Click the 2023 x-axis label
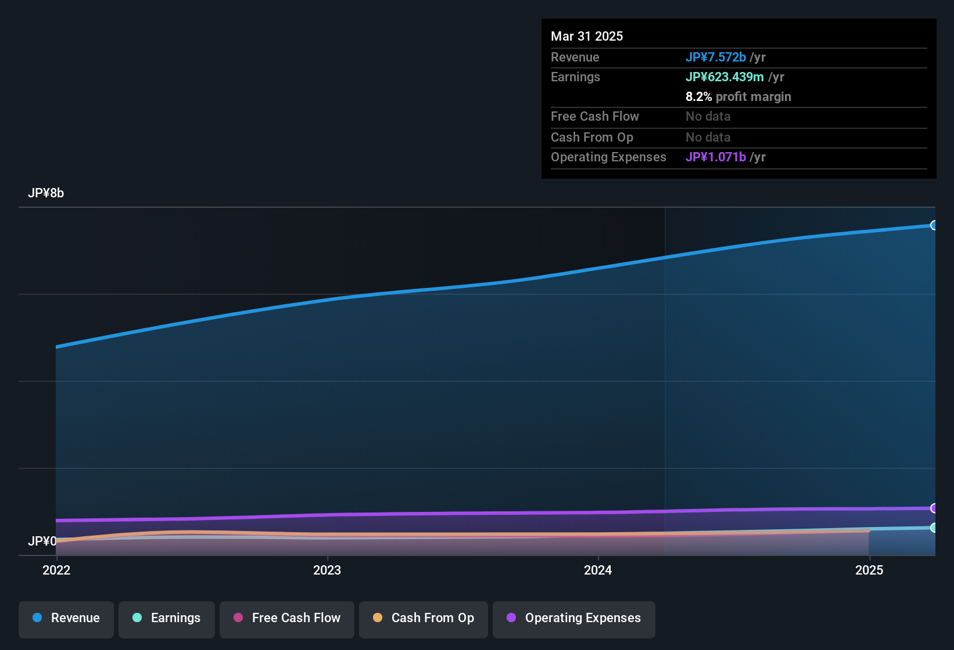 click(x=327, y=570)
